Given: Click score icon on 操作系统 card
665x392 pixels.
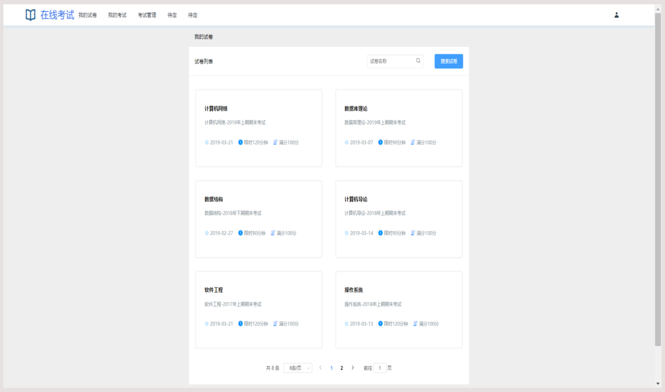Looking at the screenshot, I should [415, 324].
